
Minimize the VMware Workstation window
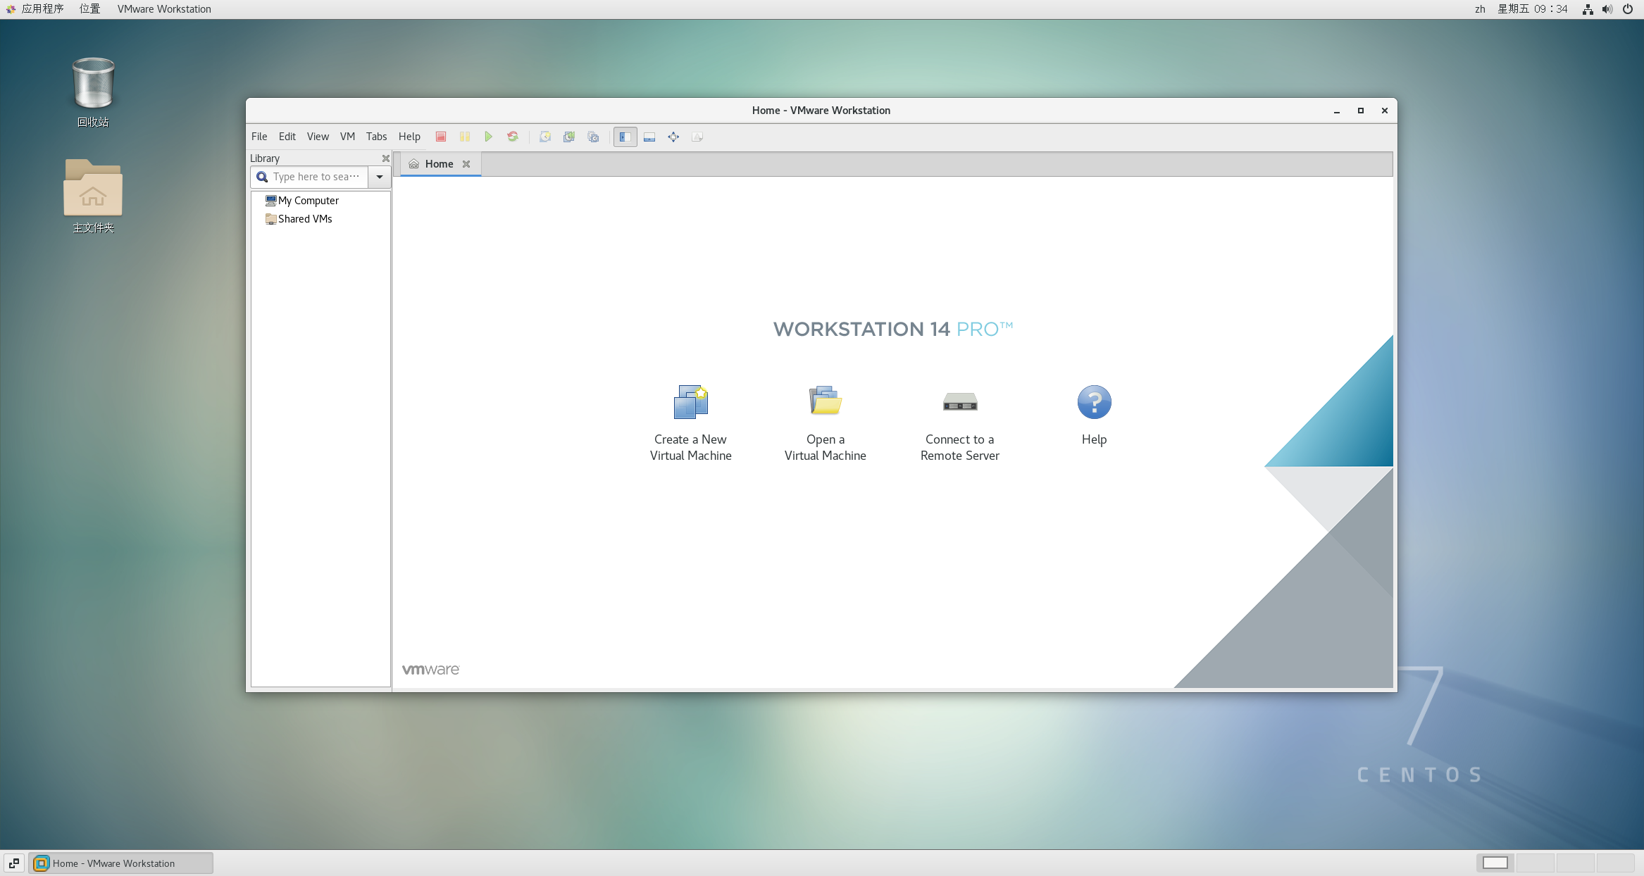tap(1337, 111)
